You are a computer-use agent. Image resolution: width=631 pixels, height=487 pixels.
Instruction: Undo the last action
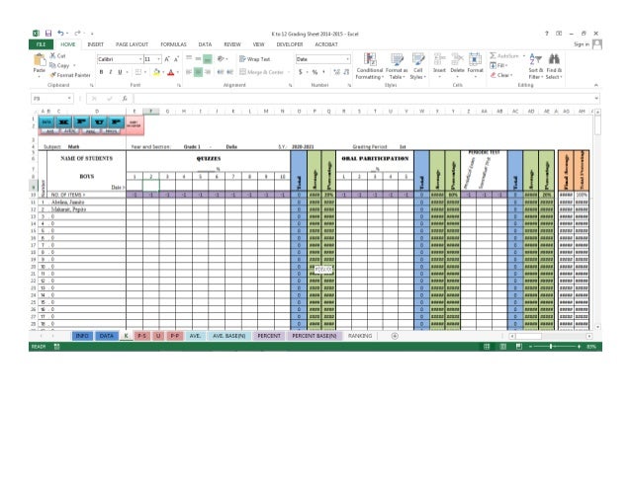click(x=60, y=34)
